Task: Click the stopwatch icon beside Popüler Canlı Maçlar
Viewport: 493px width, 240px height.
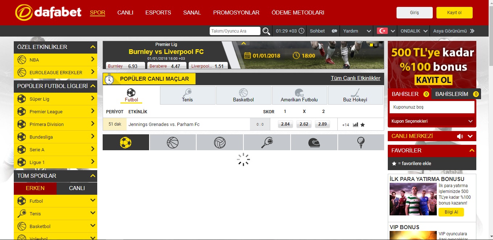Action: [109, 79]
